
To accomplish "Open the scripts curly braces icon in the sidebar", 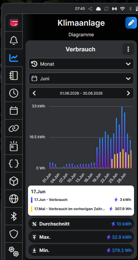I will (14, 164).
